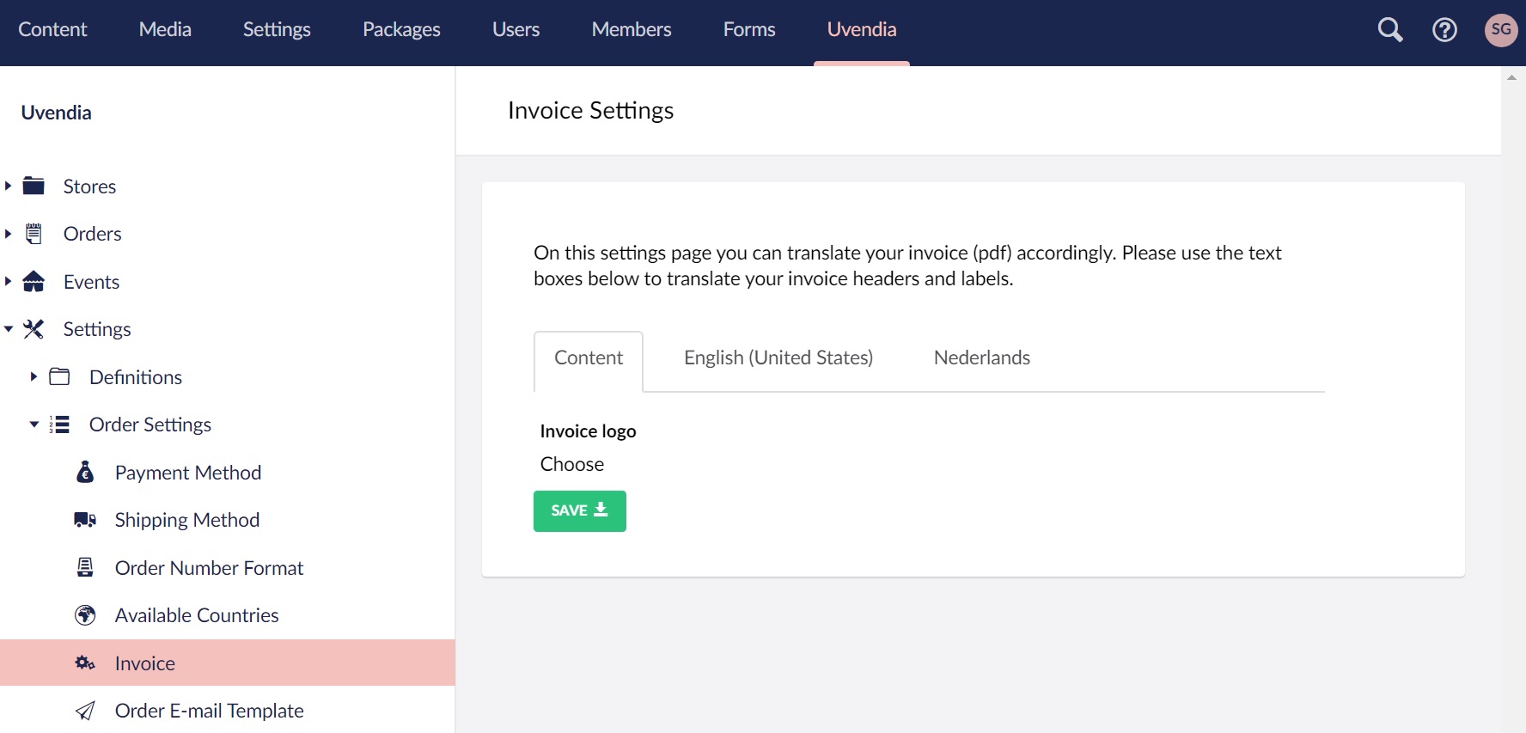Collapse the Order Settings arrow
Screen dimensions: 1526x733
[x=34, y=425]
